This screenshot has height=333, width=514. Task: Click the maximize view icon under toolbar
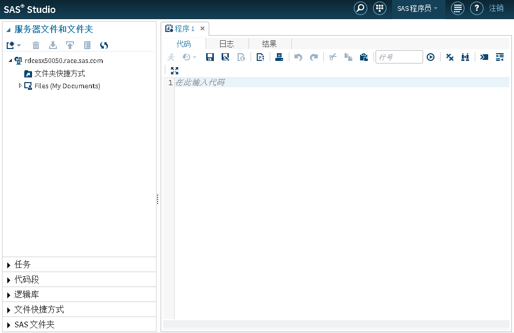coord(174,71)
